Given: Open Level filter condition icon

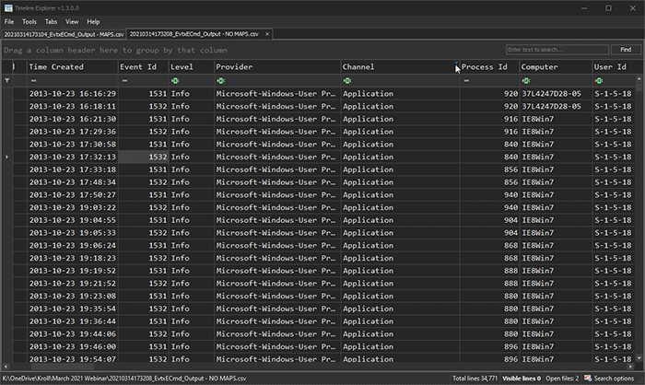Looking at the screenshot, I should pos(175,81).
